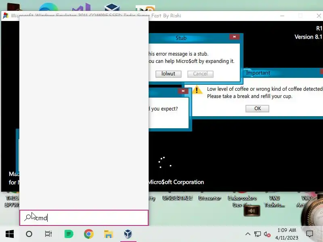
Task: Open File Explorer from the taskbar
Action: coord(108,234)
